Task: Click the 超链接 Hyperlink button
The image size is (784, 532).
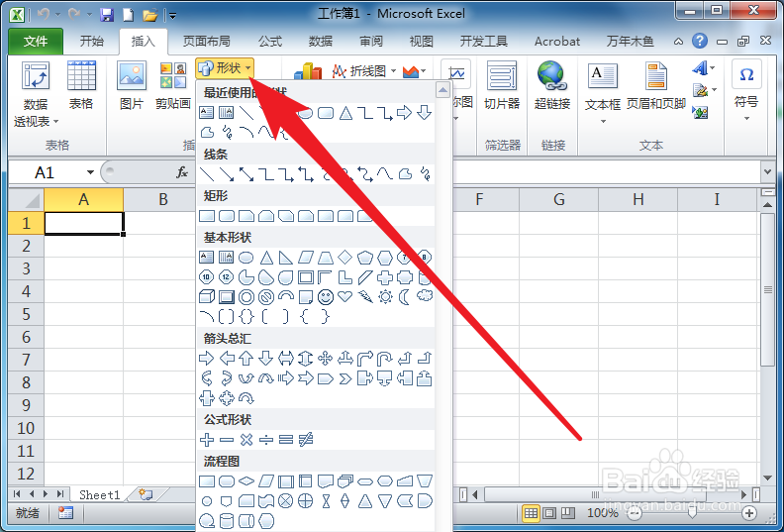Action: pyautogui.click(x=552, y=85)
